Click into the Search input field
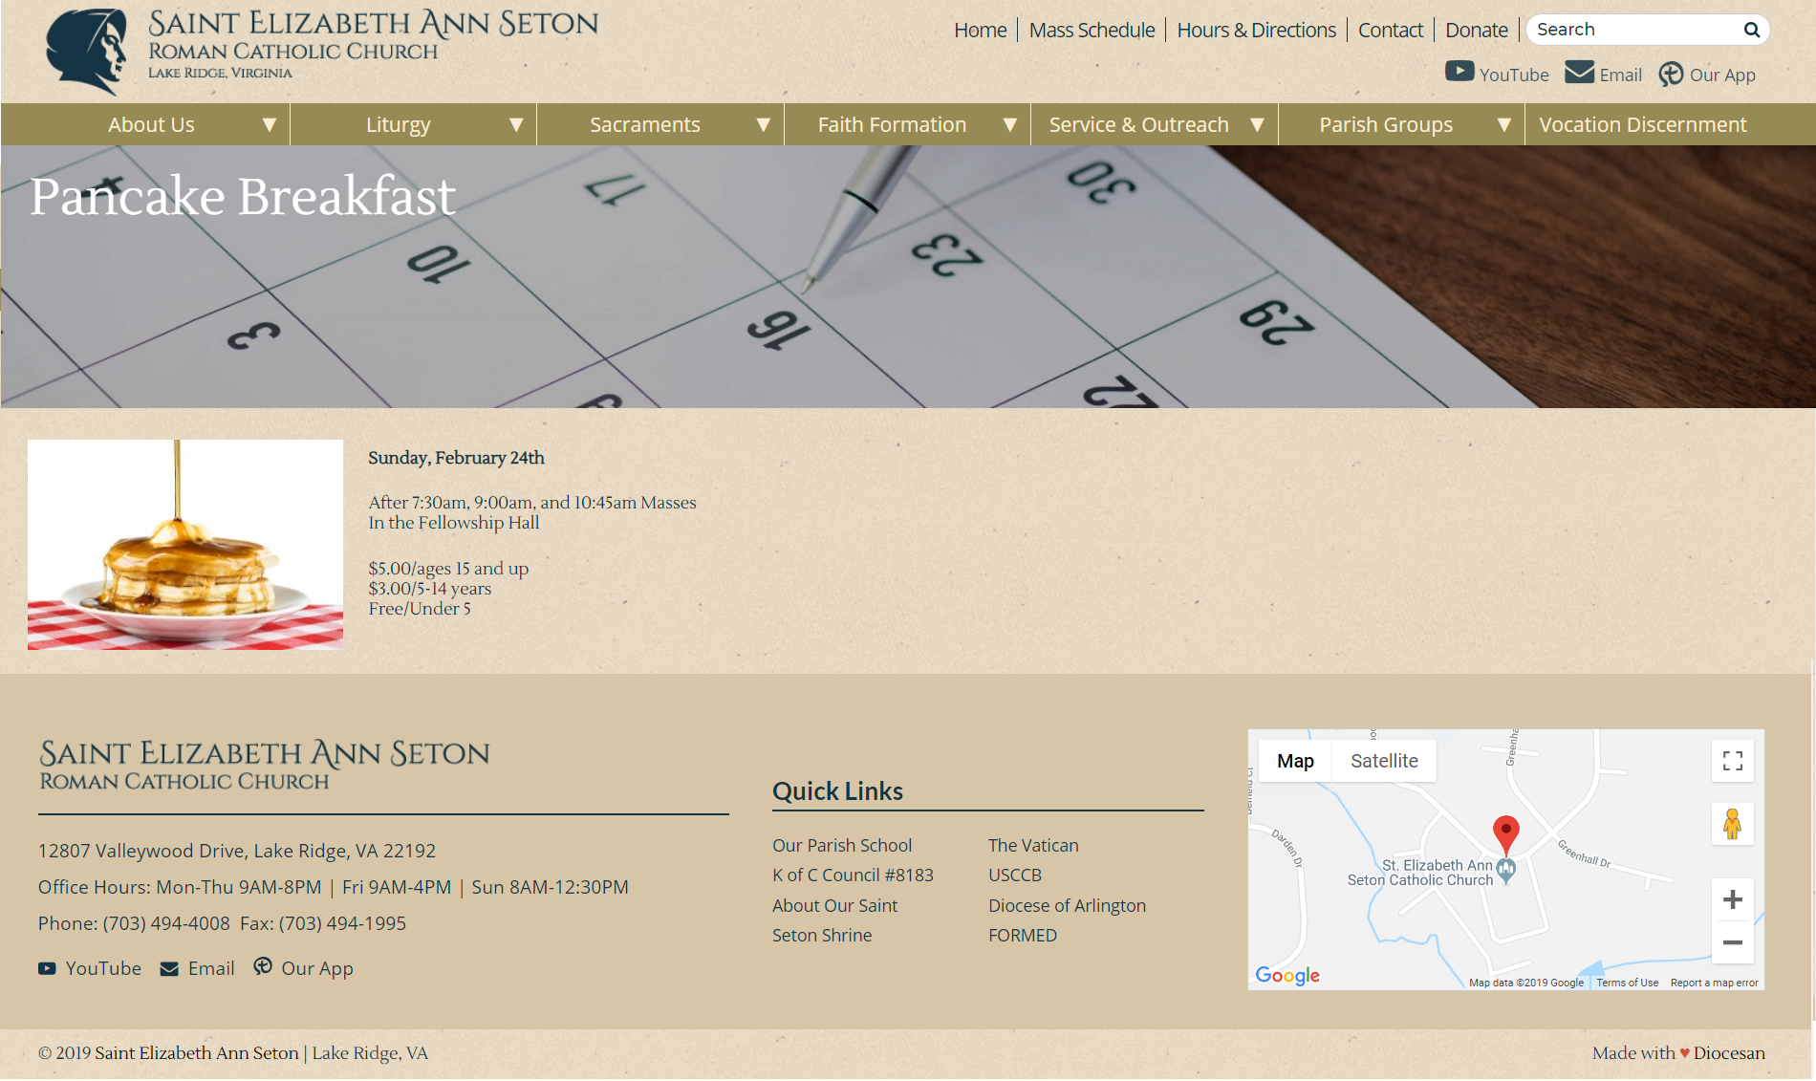 point(1634,30)
